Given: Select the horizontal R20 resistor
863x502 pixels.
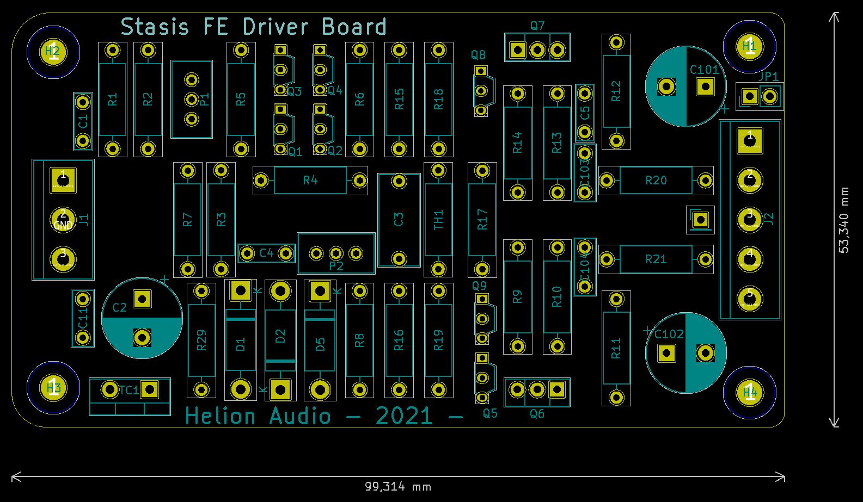Looking at the screenshot, I should point(656,180).
